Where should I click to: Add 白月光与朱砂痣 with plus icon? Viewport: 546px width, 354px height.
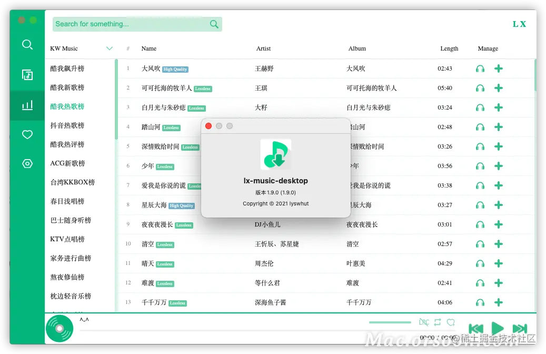(x=498, y=107)
